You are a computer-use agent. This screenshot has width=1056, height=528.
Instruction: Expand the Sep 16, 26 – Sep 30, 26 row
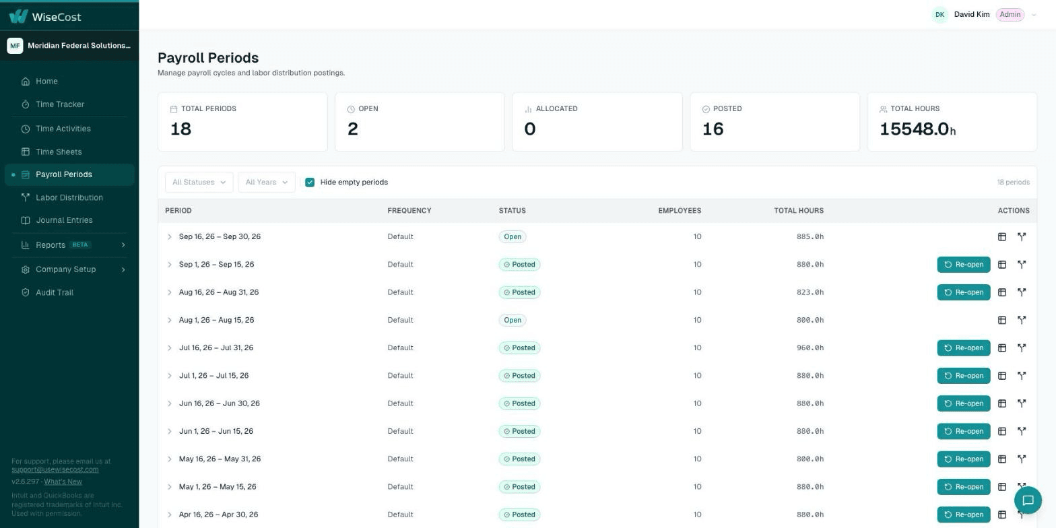170,237
